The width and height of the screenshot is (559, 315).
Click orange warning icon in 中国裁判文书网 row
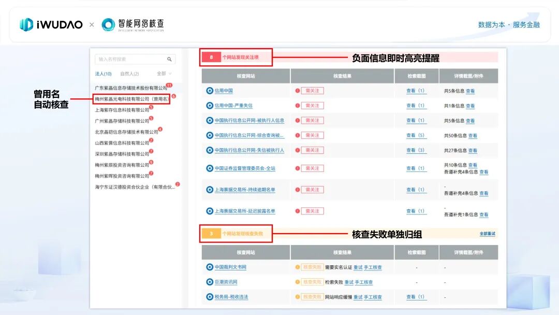297,267
